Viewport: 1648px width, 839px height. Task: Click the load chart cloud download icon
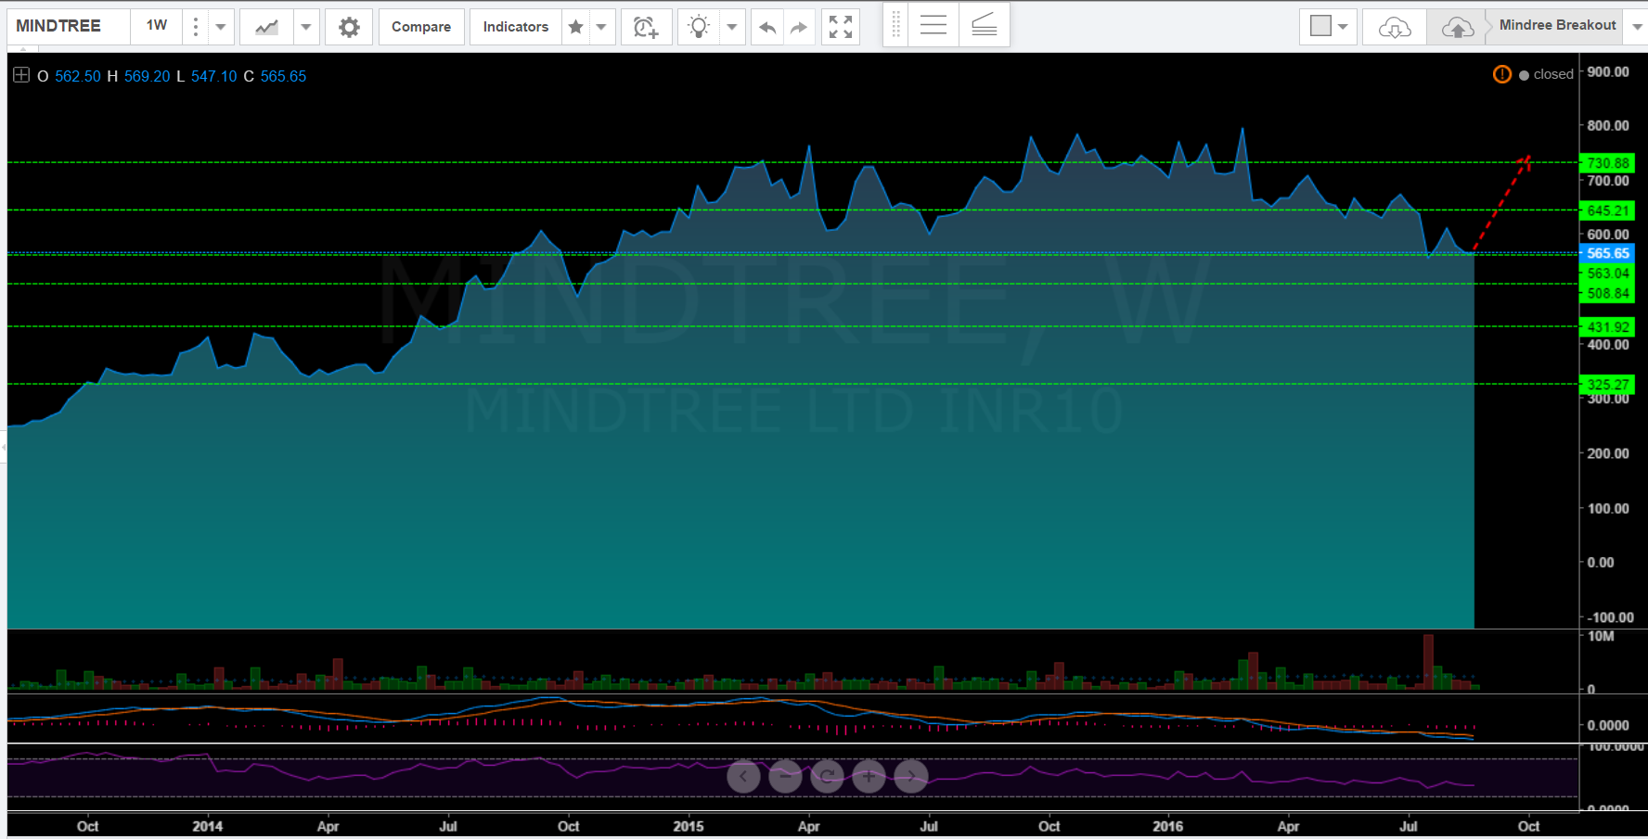point(1395,28)
